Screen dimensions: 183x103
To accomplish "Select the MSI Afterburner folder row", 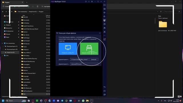I will pos(35,88).
